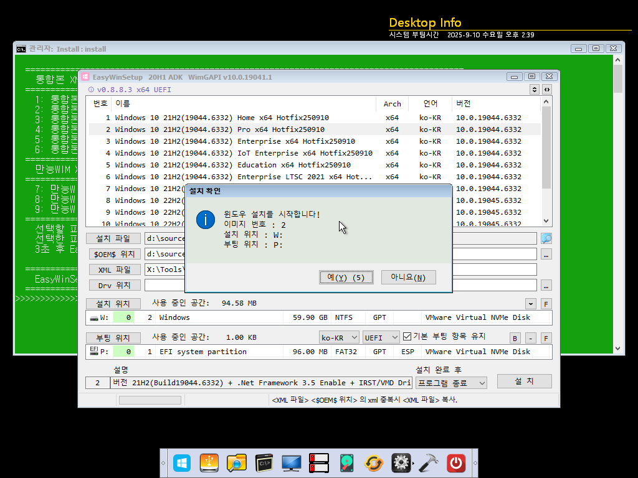
Task: Click the Windows logo icon in the dock
Action: tap(181, 463)
